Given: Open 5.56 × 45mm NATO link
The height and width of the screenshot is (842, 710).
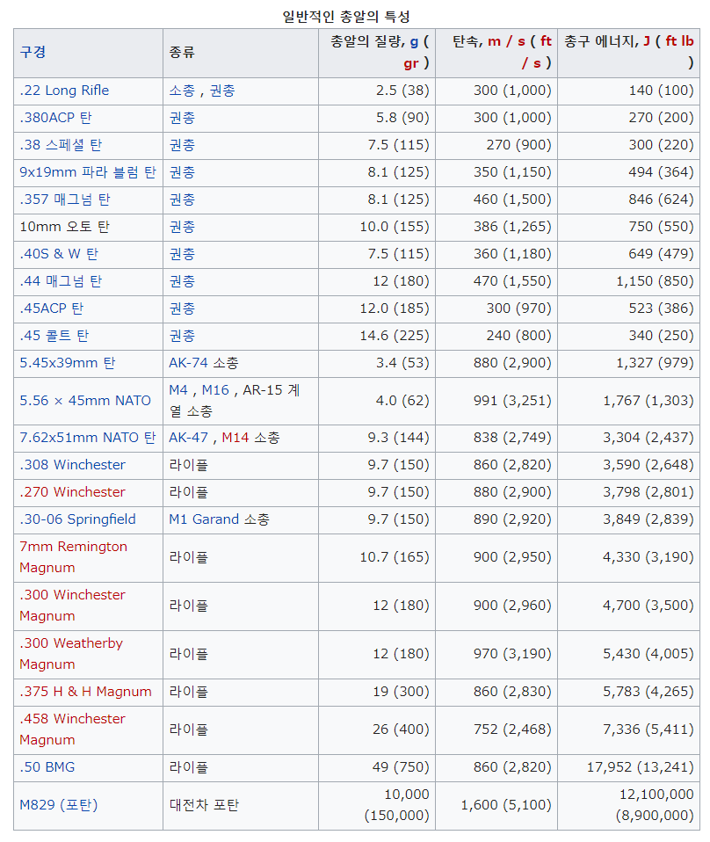Looking at the screenshot, I should tap(85, 401).
